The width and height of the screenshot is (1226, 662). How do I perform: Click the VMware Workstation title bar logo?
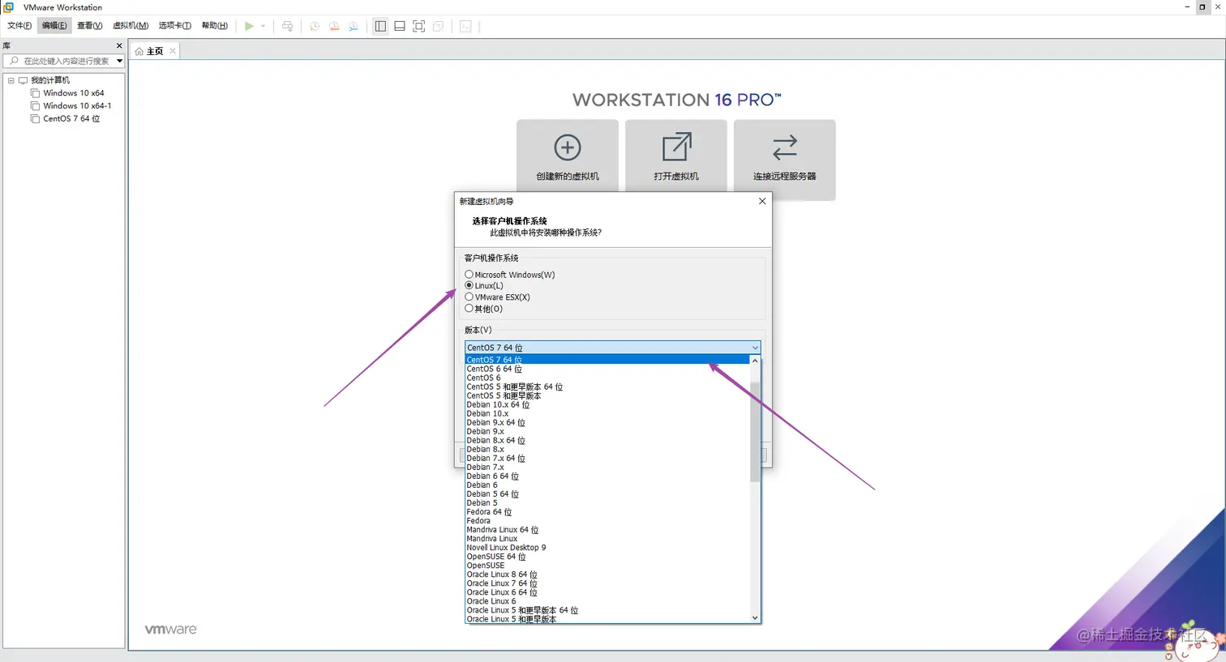click(x=9, y=6)
